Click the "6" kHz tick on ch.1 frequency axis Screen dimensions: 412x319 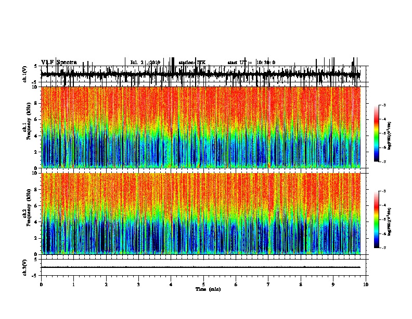coord(36,119)
